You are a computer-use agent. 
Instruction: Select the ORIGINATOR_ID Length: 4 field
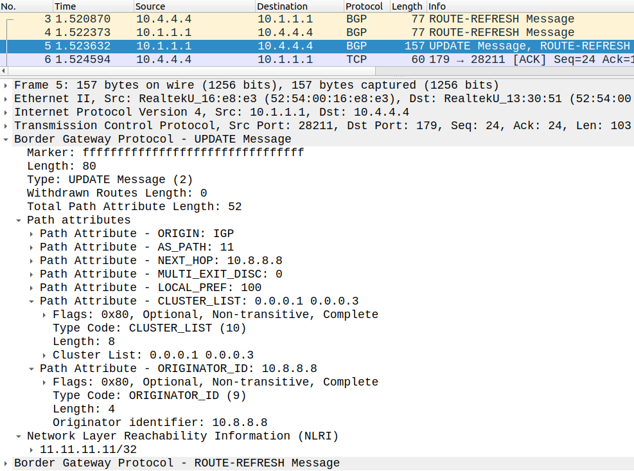(84, 409)
